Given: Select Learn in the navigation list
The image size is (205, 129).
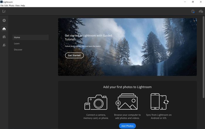Looking at the screenshot, I should [17, 44].
